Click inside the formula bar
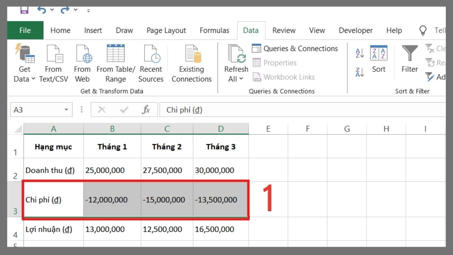 pyautogui.click(x=264, y=110)
